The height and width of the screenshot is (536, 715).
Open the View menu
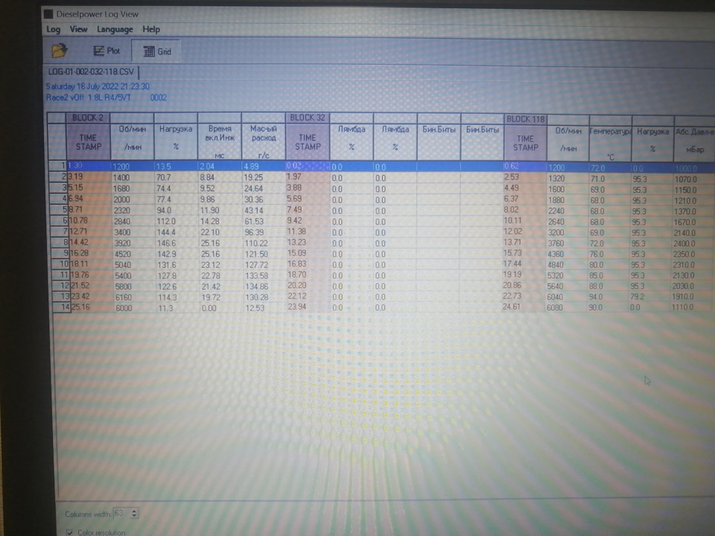[78, 29]
